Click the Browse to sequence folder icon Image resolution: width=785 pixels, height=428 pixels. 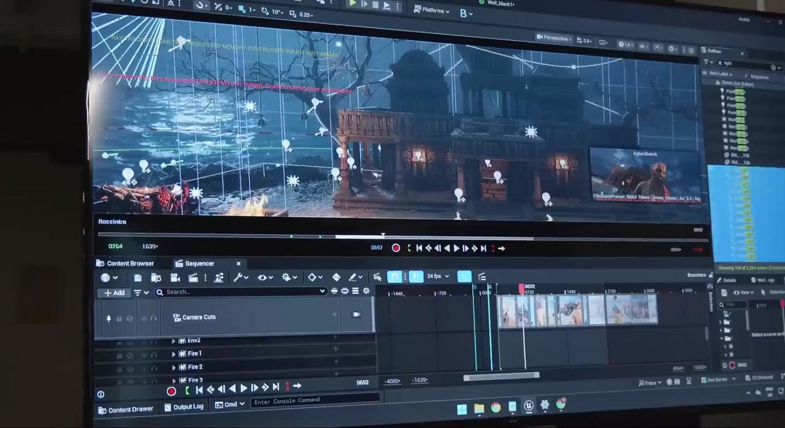156,278
